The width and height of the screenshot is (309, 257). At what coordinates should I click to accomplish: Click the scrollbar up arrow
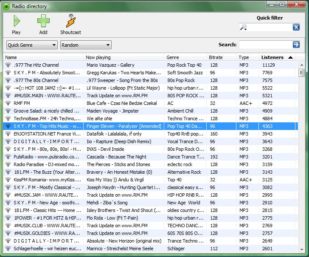(x=302, y=65)
